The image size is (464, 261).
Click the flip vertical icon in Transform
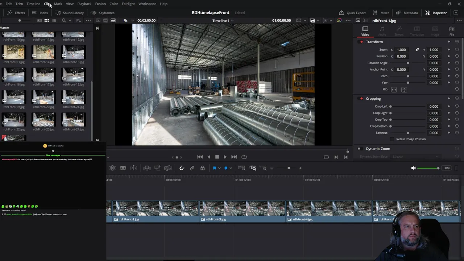coord(404,90)
